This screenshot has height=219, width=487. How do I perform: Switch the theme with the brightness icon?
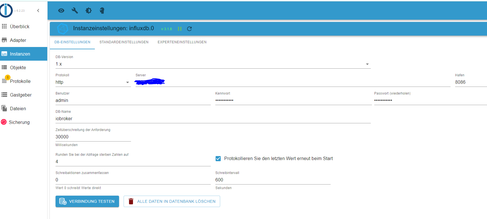(89, 11)
